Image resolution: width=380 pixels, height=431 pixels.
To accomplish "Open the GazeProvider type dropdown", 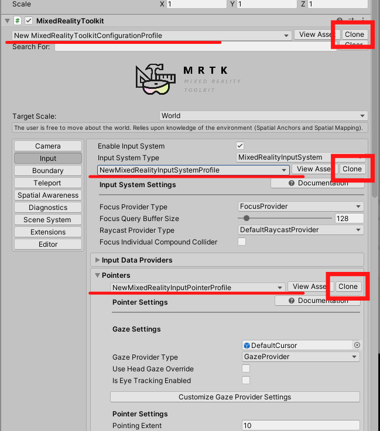I will 301,357.
